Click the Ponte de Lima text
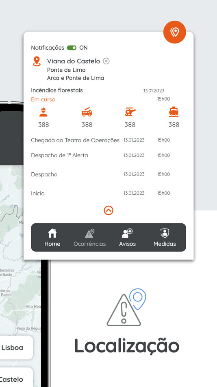This screenshot has width=217, height=387. tap(66, 70)
